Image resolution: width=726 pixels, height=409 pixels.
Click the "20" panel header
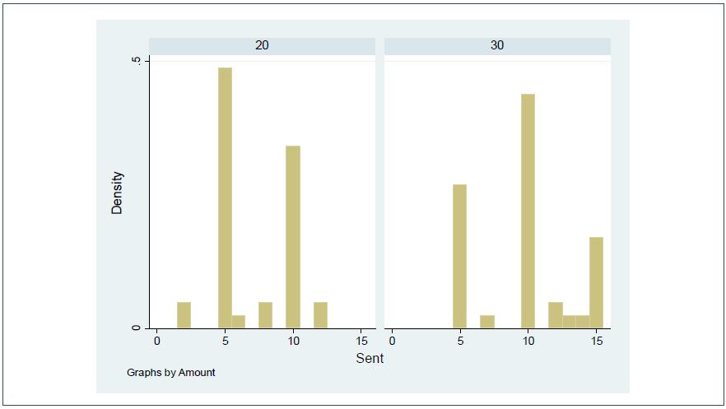262,45
